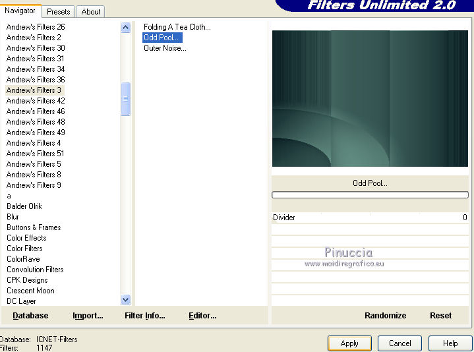This screenshot has width=474, height=352.
Task: Adjust the Divider slider
Action: pos(370,218)
